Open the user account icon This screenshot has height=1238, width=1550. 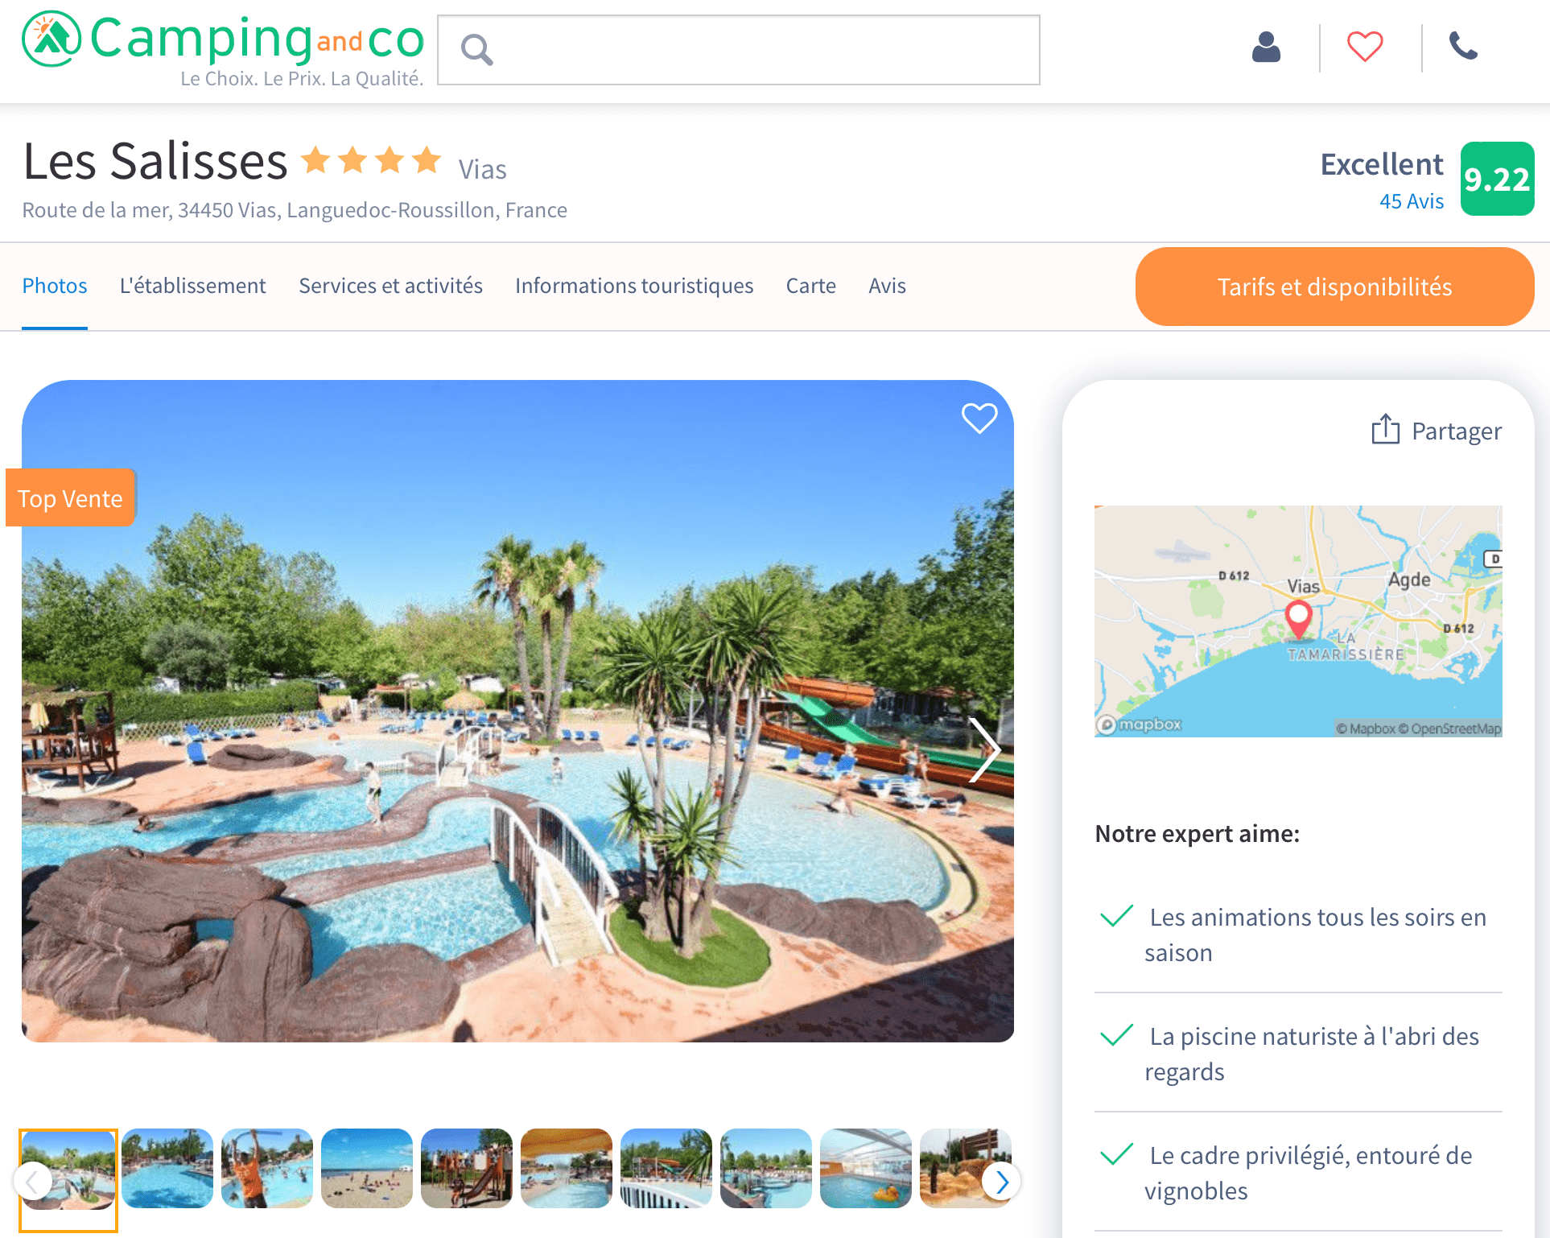[1266, 47]
